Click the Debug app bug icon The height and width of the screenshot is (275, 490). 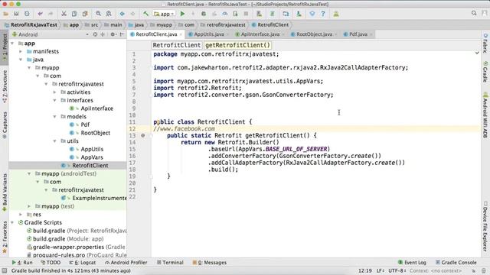pos(204,14)
